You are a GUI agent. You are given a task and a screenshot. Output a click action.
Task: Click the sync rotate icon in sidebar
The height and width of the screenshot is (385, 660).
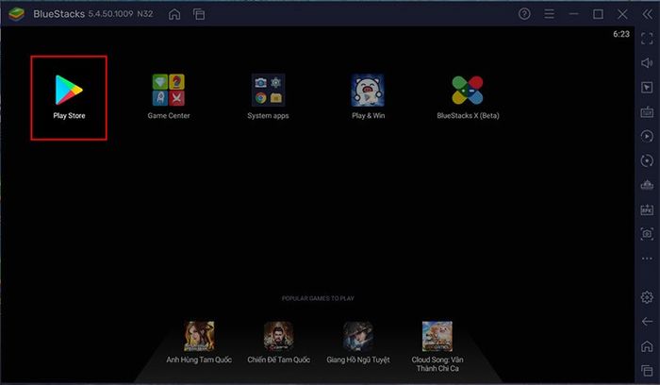(x=647, y=160)
